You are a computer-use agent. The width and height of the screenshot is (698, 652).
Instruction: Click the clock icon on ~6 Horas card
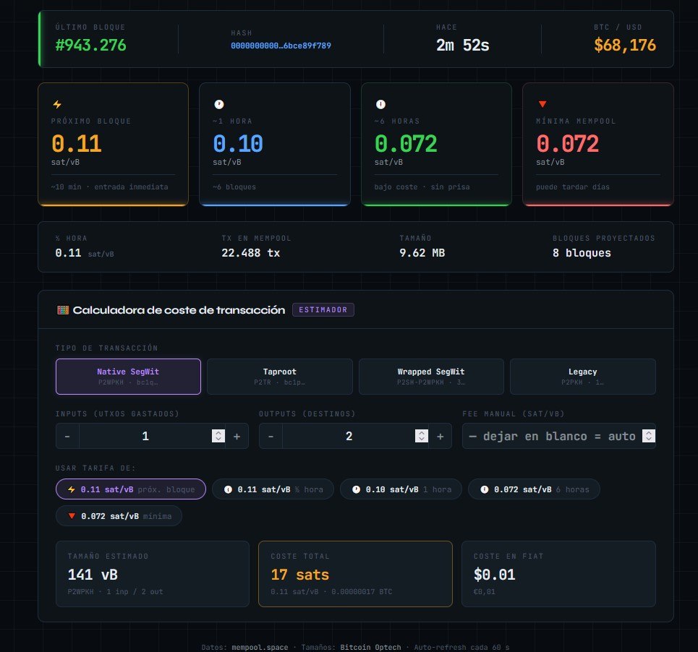pos(380,104)
